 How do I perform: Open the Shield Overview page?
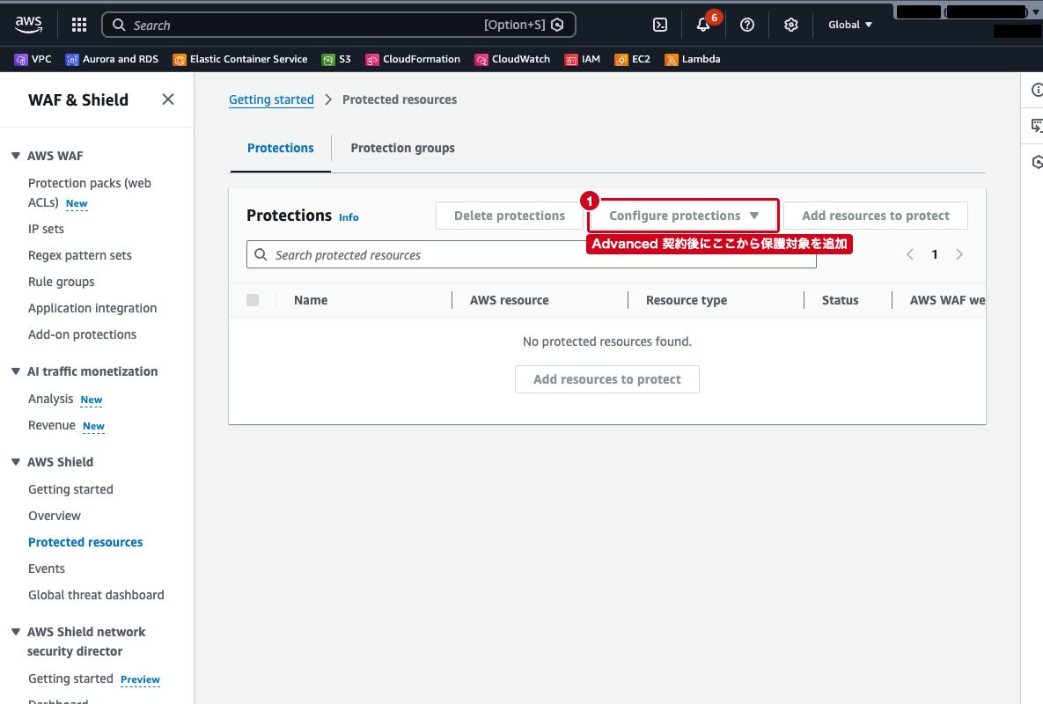[54, 516]
